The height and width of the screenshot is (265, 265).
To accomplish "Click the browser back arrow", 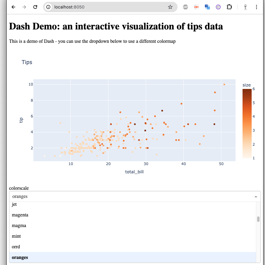I will tap(13, 7).
